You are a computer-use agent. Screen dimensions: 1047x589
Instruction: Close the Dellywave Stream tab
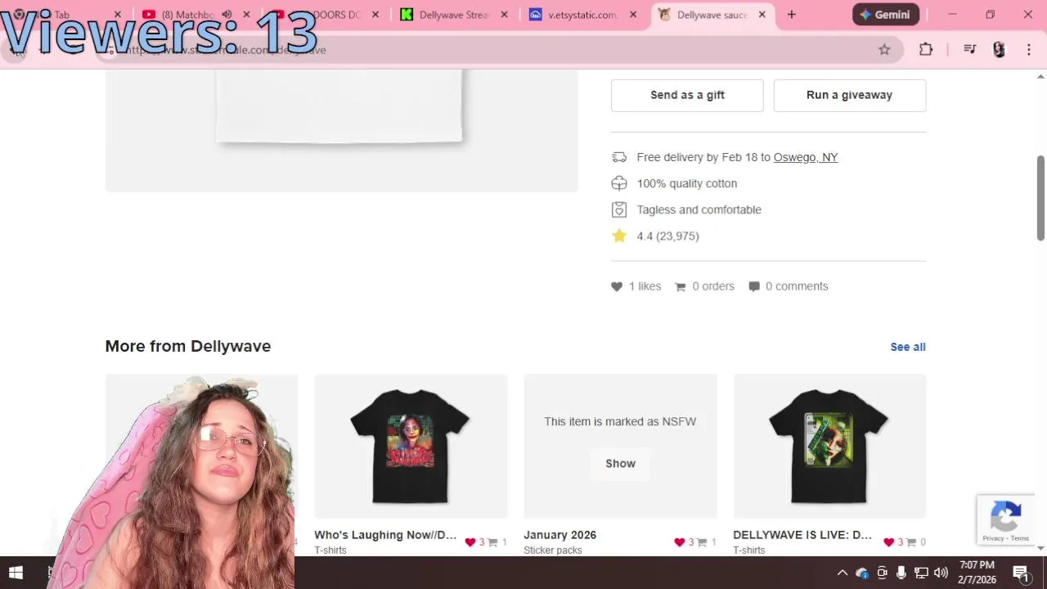[504, 15]
